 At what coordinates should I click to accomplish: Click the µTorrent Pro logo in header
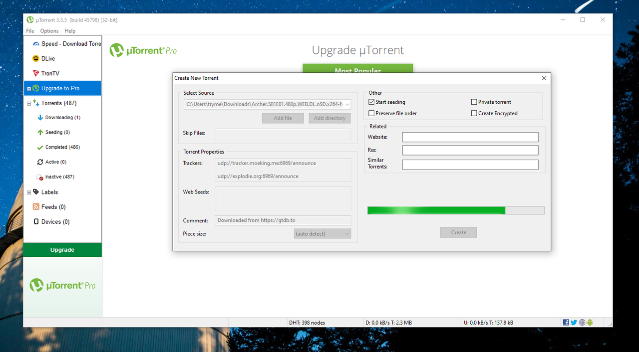tap(143, 50)
